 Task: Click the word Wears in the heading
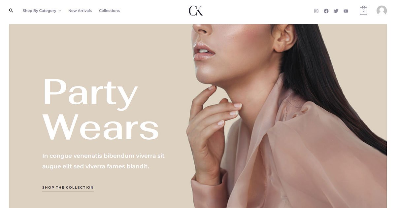click(101, 127)
